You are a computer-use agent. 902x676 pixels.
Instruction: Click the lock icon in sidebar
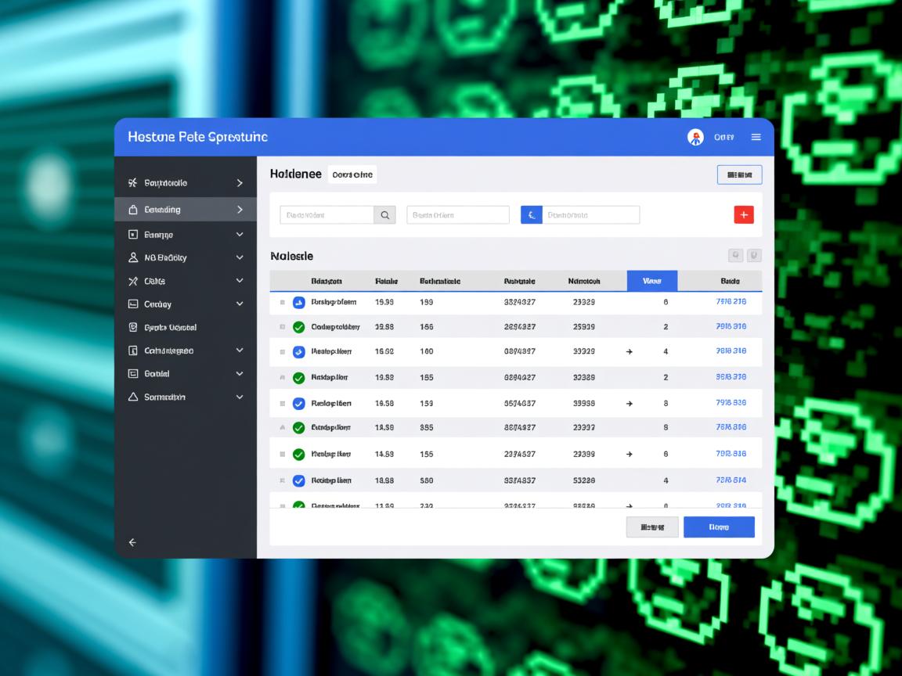[133, 210]
